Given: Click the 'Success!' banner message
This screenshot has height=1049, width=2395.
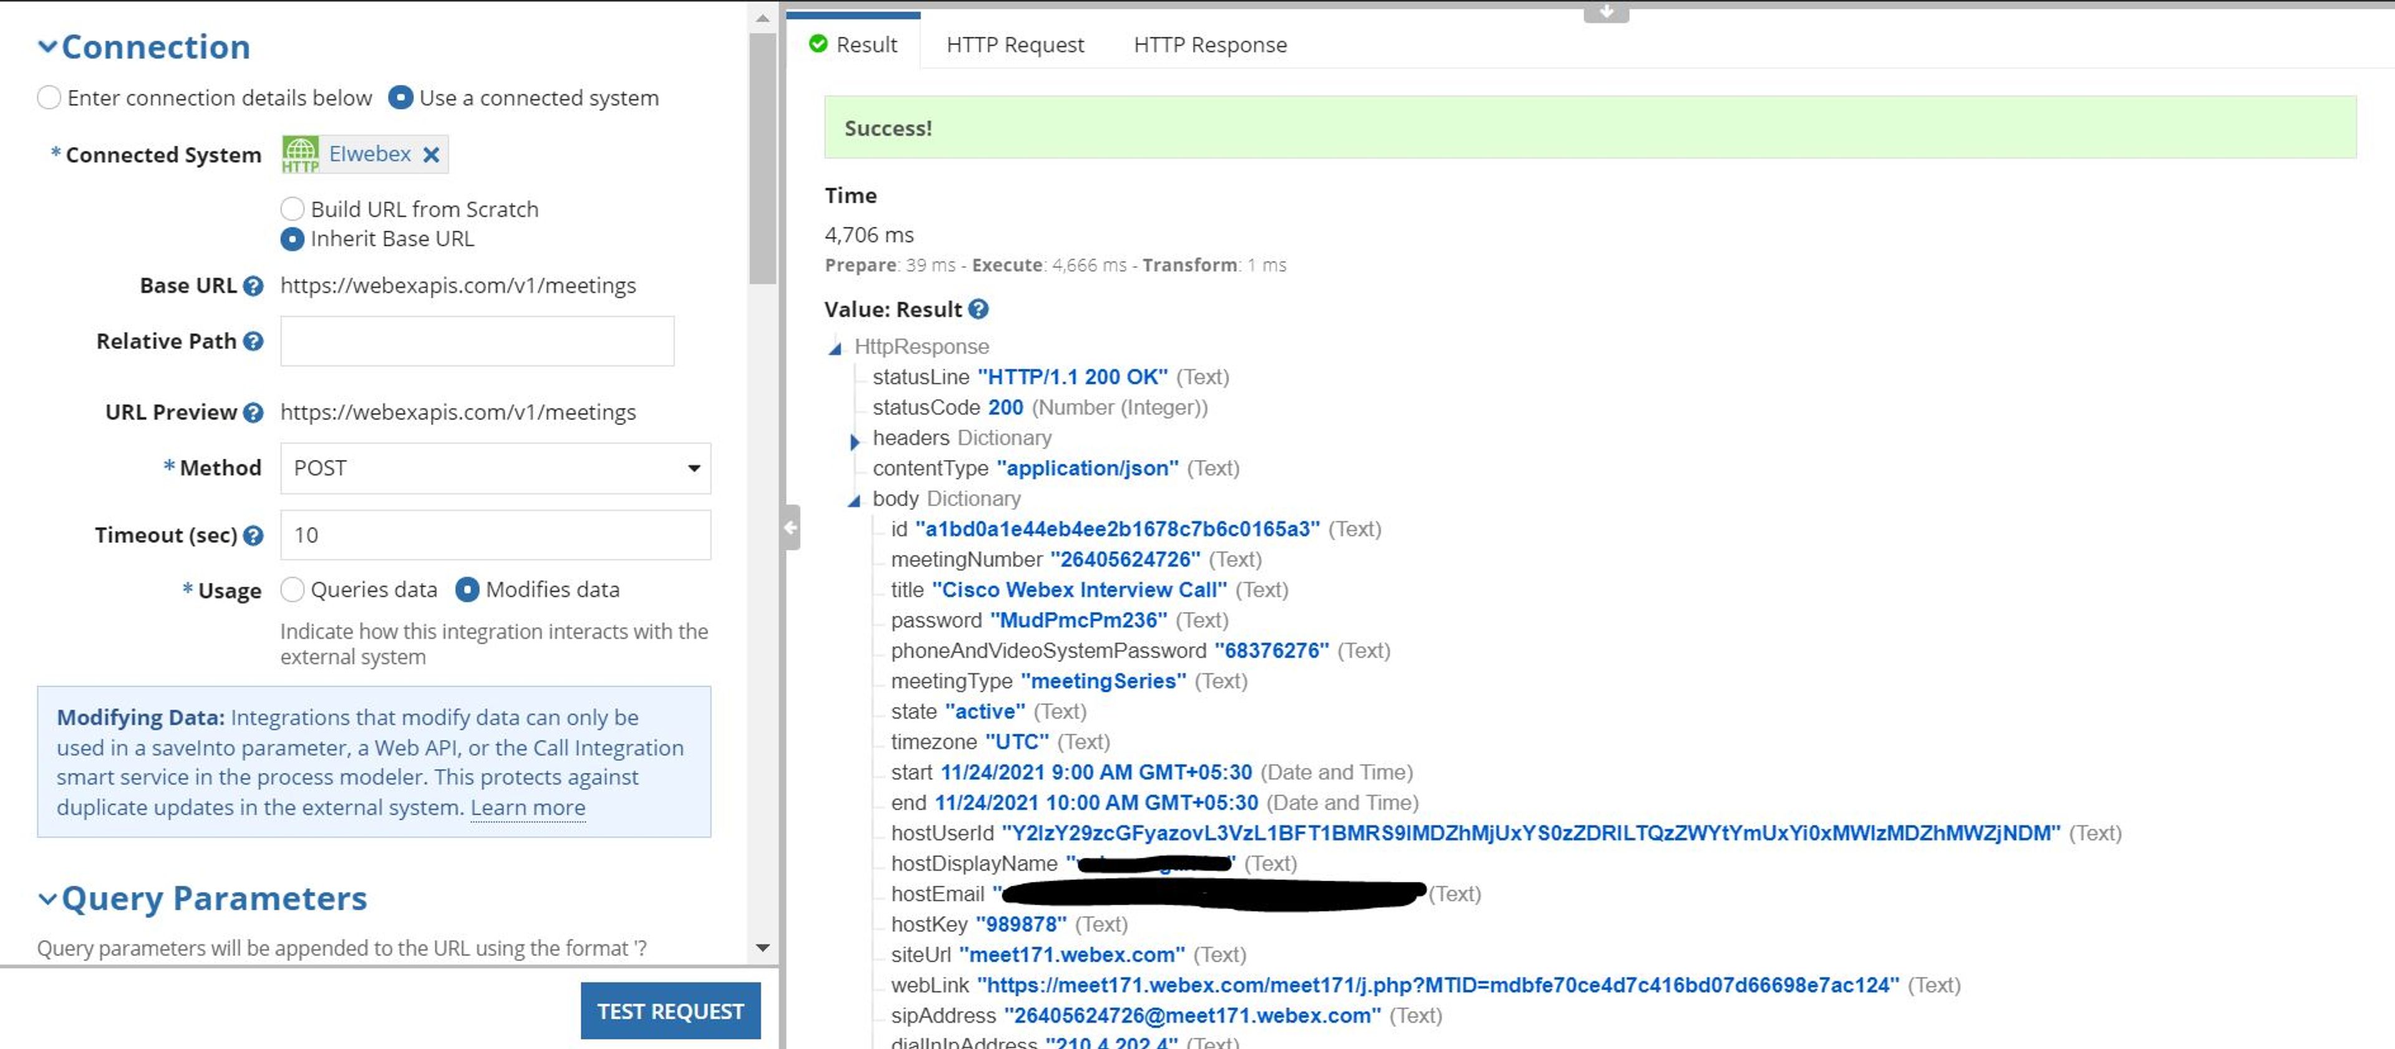Looking at the screenshot, I should click(x=888, y=128).
